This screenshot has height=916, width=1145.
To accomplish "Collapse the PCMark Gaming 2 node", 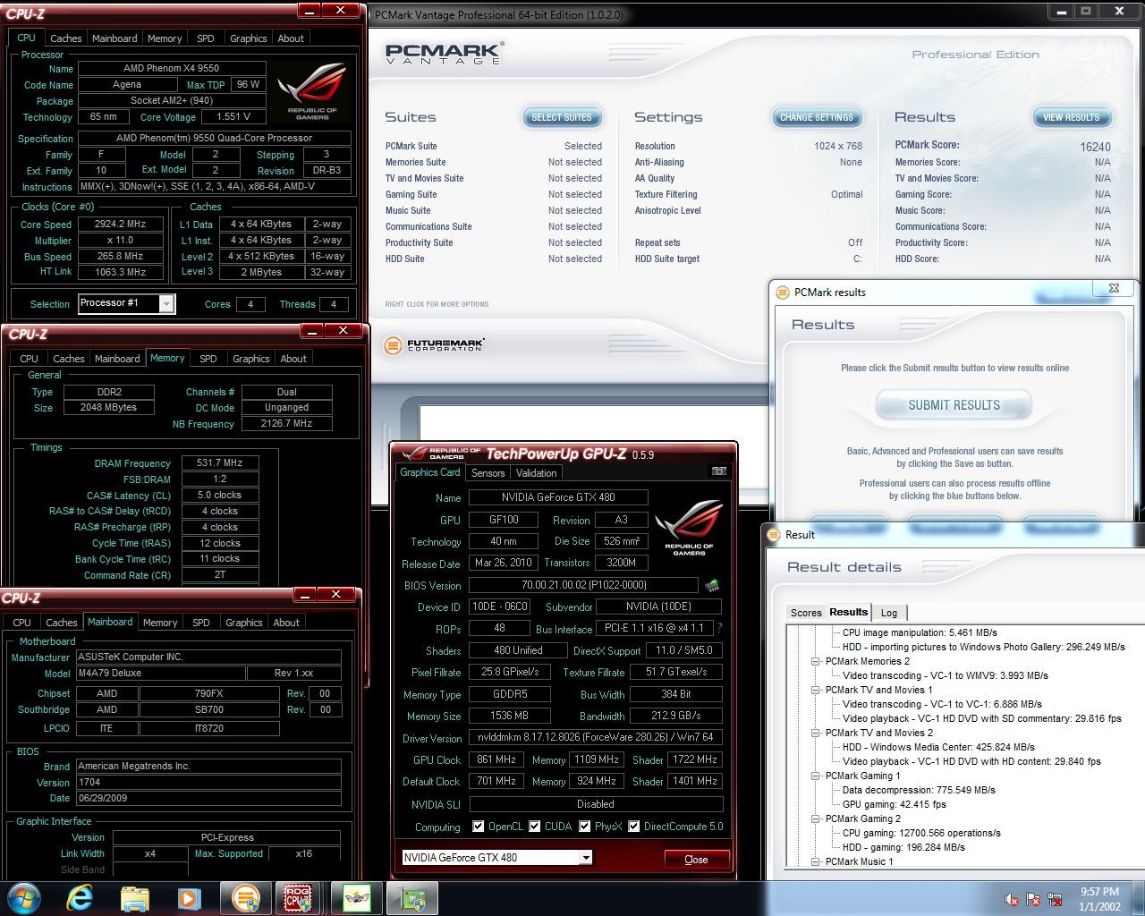I will pyautogui.click(x=816, y=818).
